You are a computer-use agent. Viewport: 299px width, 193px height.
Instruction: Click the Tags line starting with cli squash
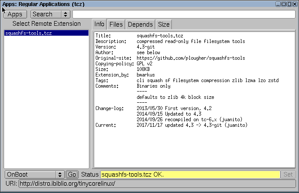click(207, 80)
